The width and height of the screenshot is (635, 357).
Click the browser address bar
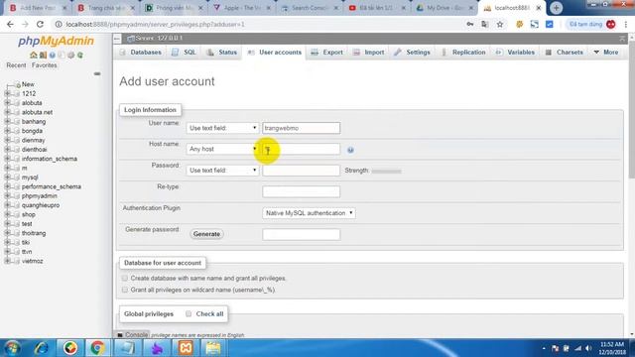pos(259,24)
